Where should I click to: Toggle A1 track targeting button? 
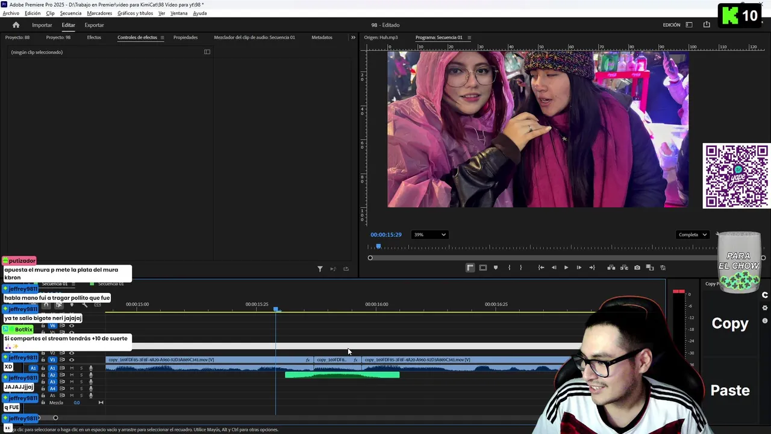click(52, 368)
